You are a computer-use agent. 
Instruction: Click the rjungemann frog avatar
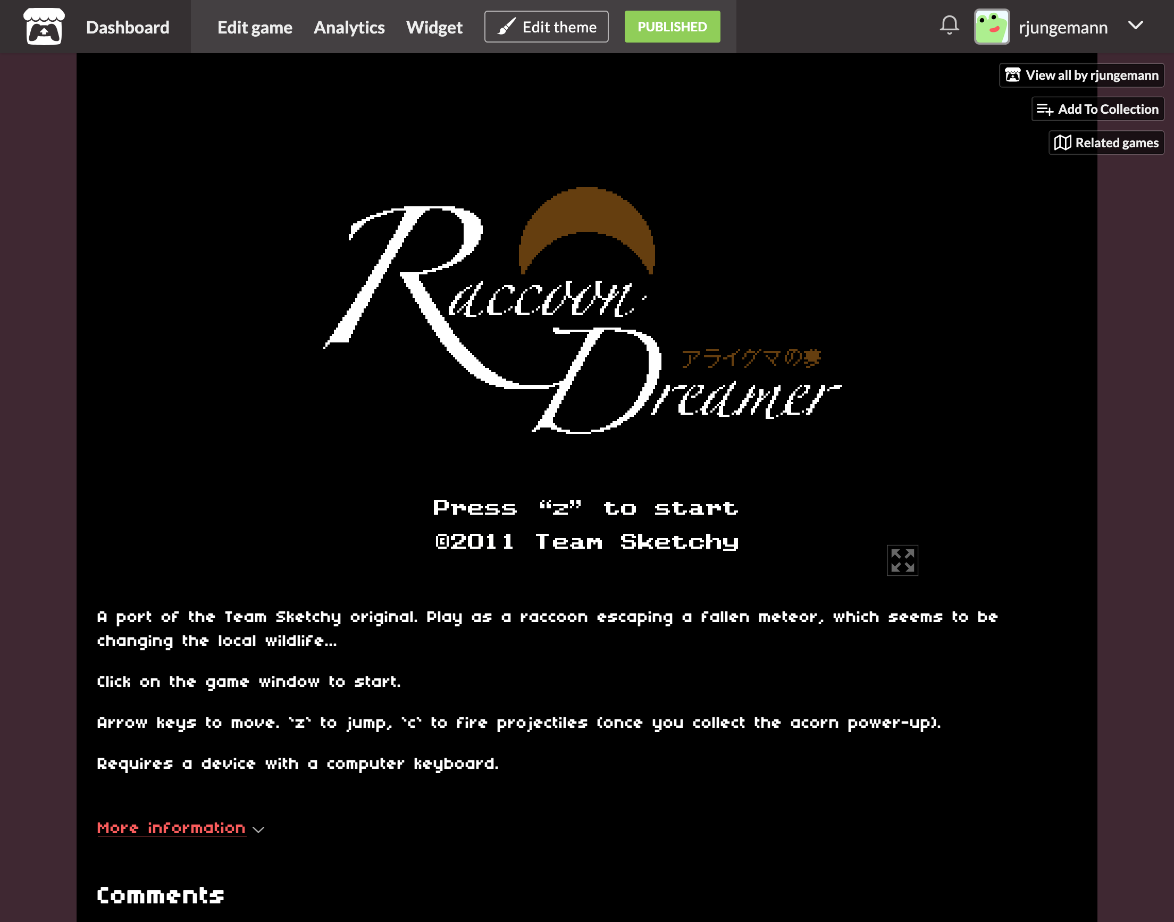pyautogui.click(x=992, y=27)
